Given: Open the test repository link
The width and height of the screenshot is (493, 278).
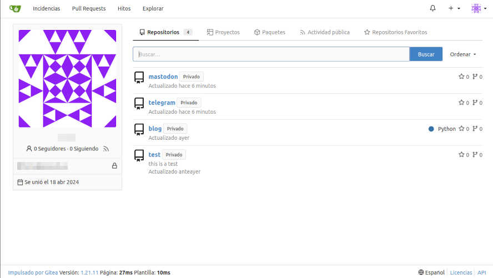Looking at the screenshot, I should tap(154, 155).
